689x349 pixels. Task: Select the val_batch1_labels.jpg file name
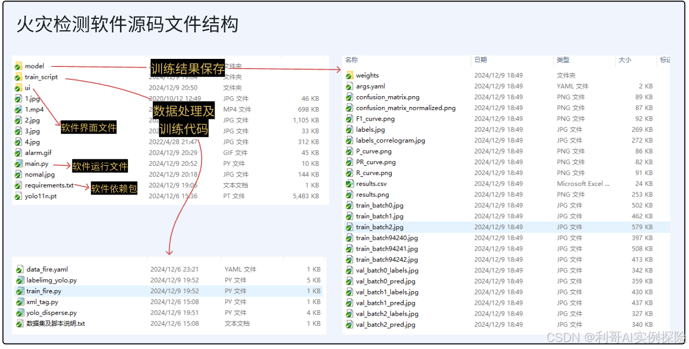[x=387, y=292]
